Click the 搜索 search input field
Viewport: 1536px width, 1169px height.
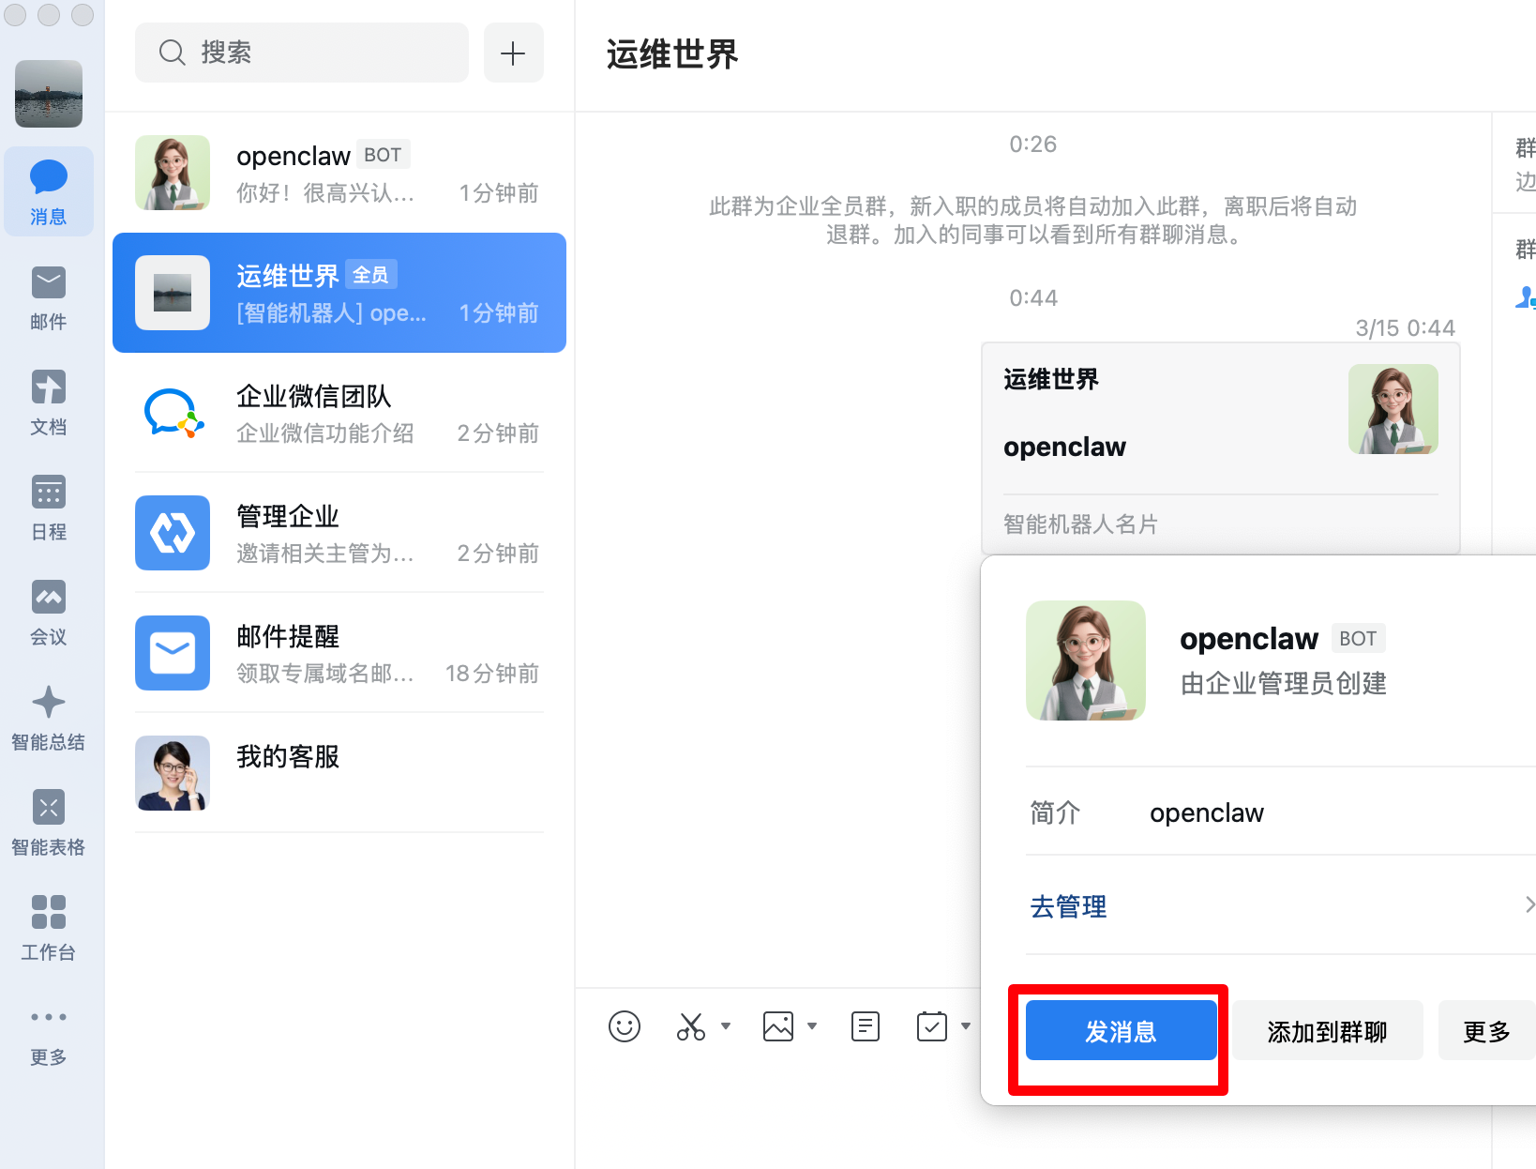(302, 53)
